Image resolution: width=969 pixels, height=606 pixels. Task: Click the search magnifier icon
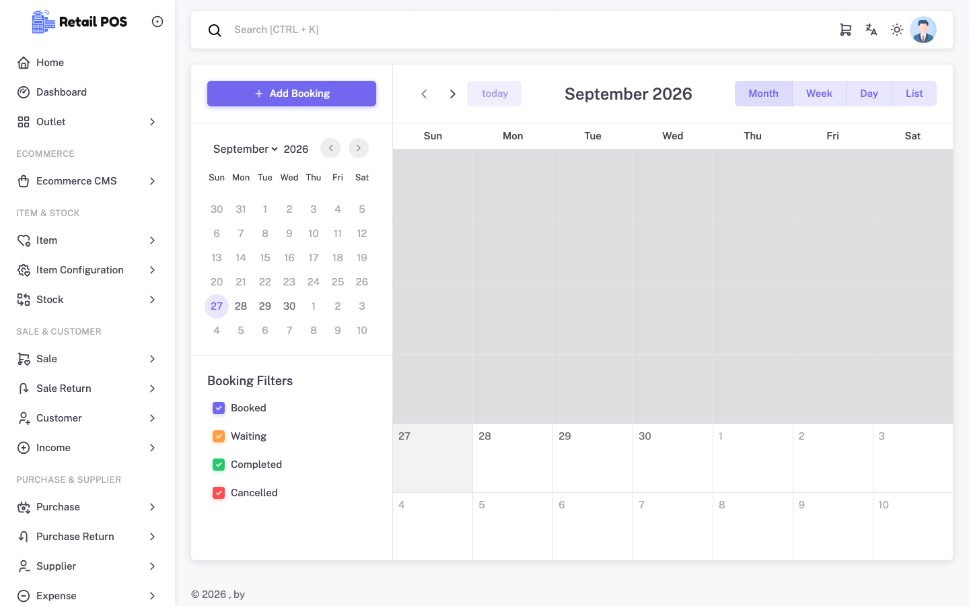(215, 30)
